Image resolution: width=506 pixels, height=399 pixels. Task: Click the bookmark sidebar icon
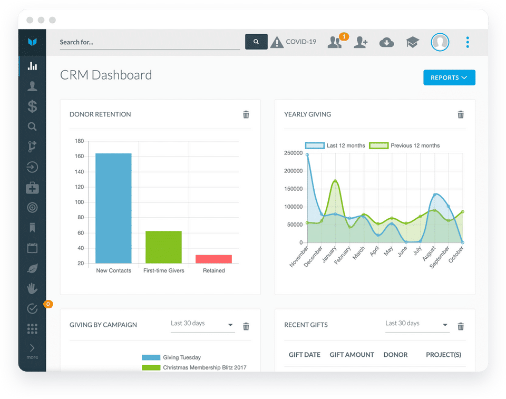click(32, 228)
